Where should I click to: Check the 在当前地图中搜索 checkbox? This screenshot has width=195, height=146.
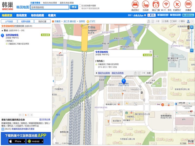80,5
